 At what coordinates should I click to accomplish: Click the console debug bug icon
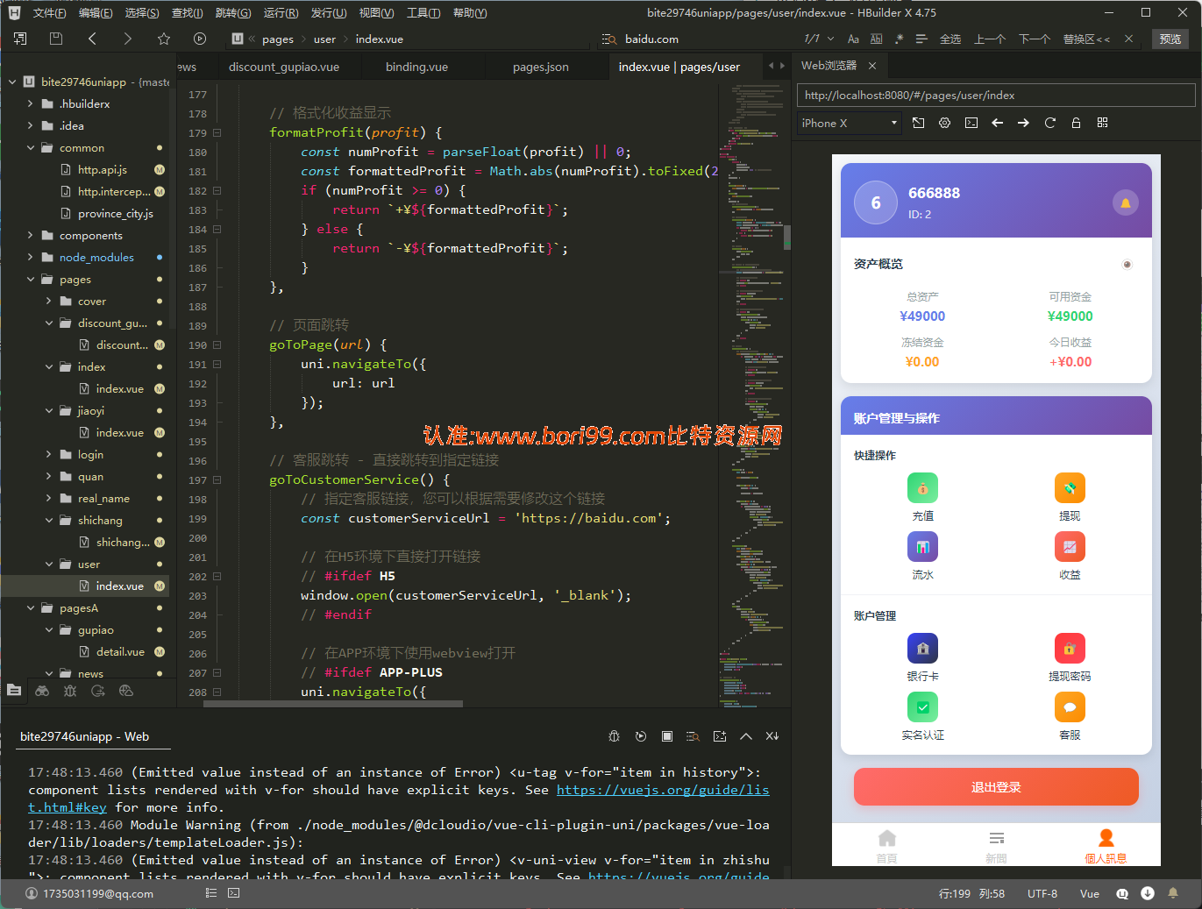[615, 736]
